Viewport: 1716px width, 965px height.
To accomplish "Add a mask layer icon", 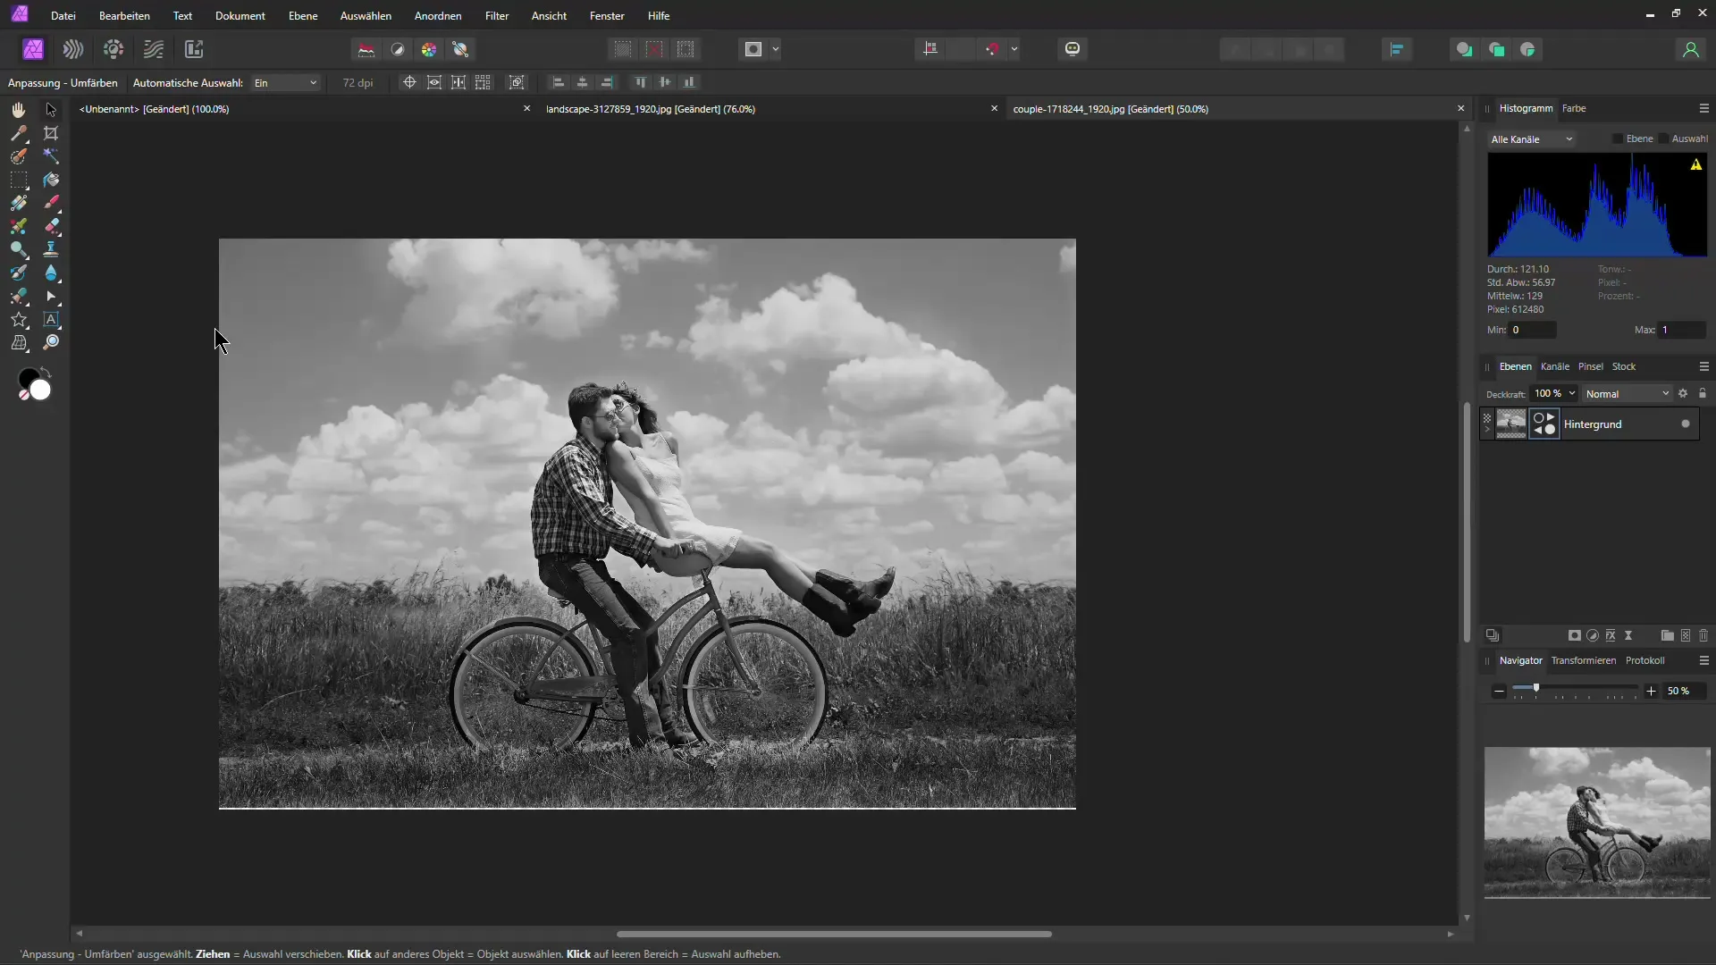I will click(x=1575, y=635).
